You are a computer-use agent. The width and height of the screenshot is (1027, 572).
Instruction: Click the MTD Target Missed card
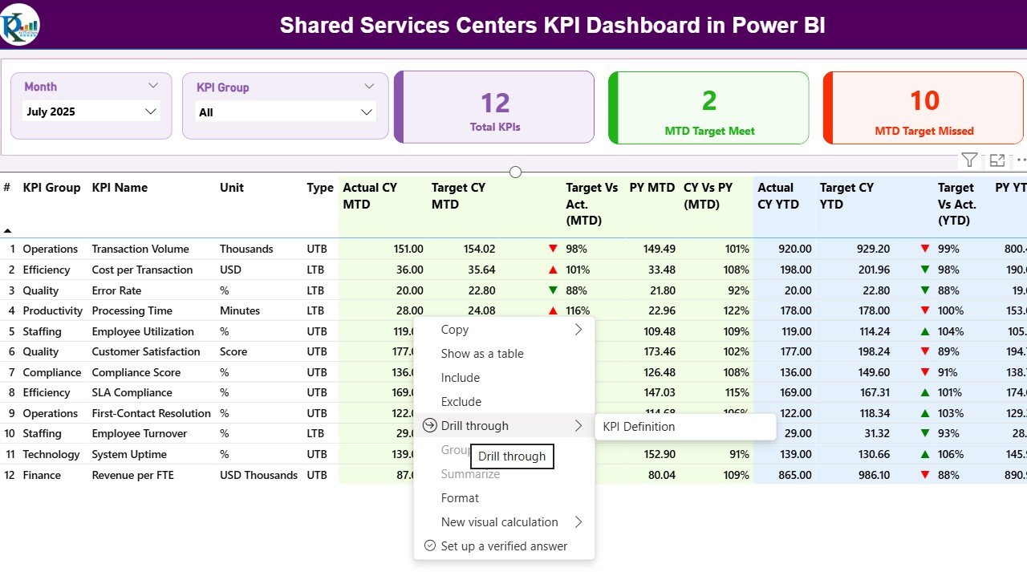point(923,108)
